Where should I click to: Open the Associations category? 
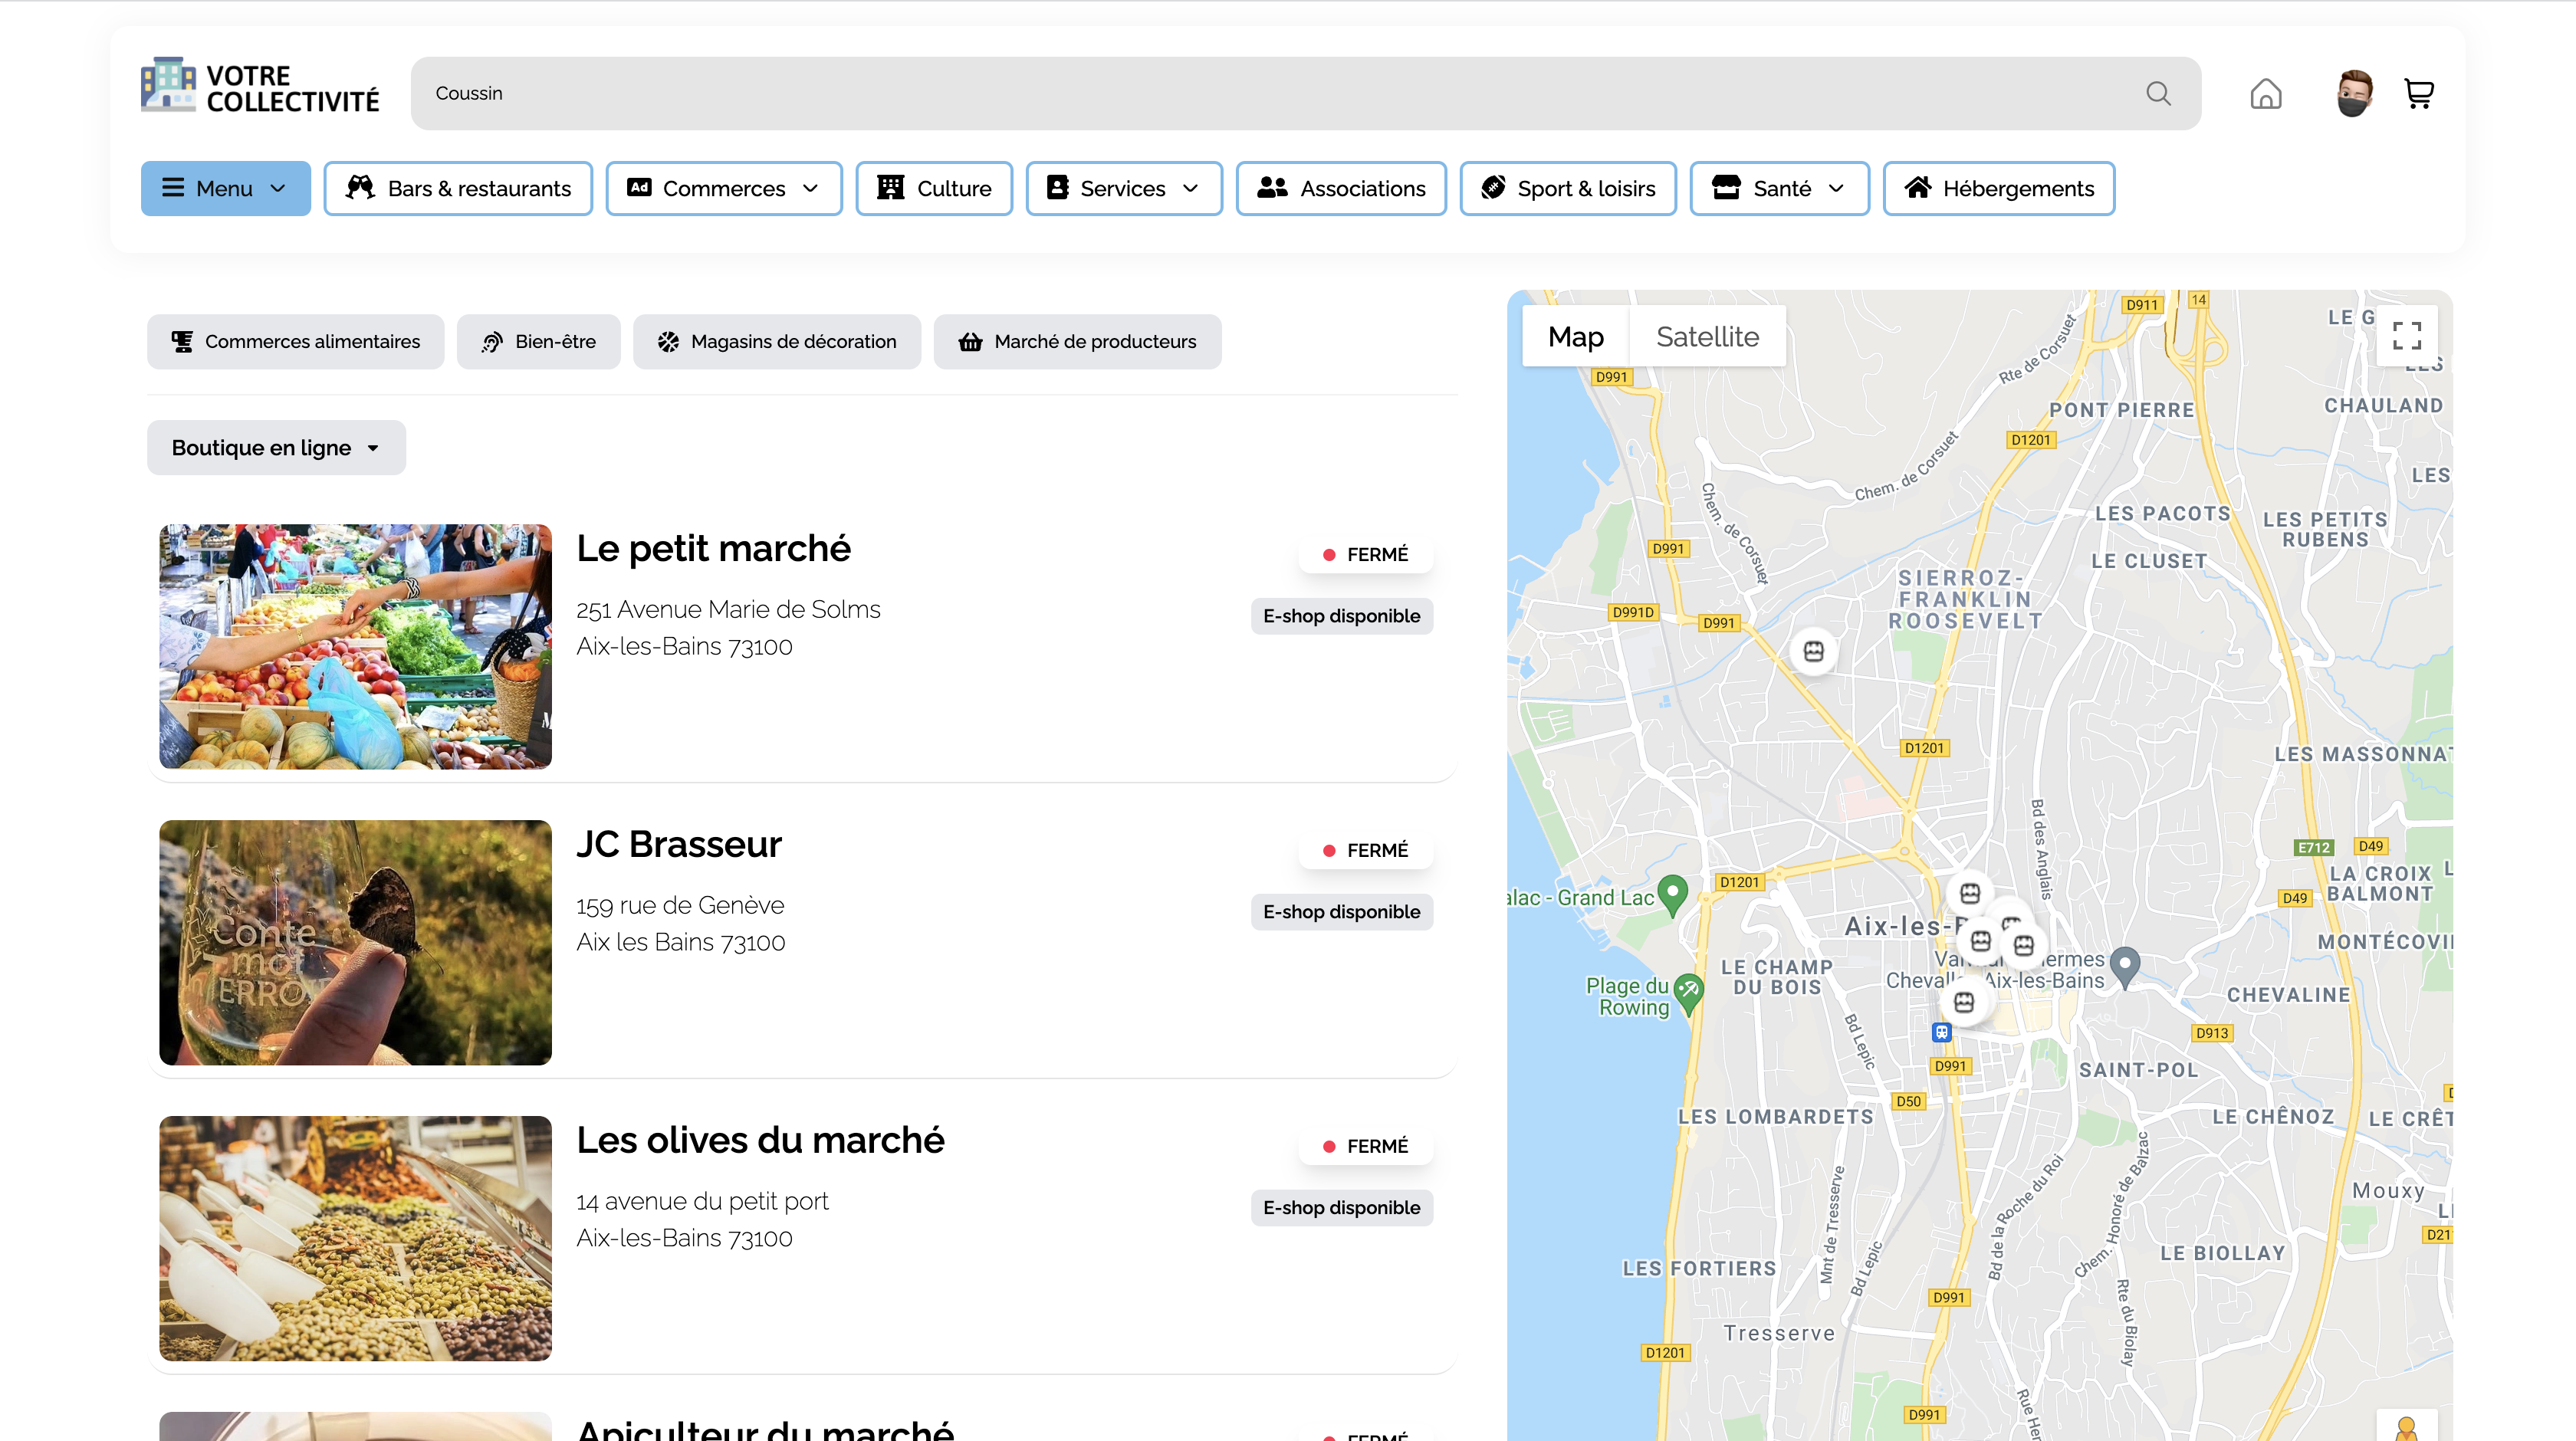[1341, 188]
